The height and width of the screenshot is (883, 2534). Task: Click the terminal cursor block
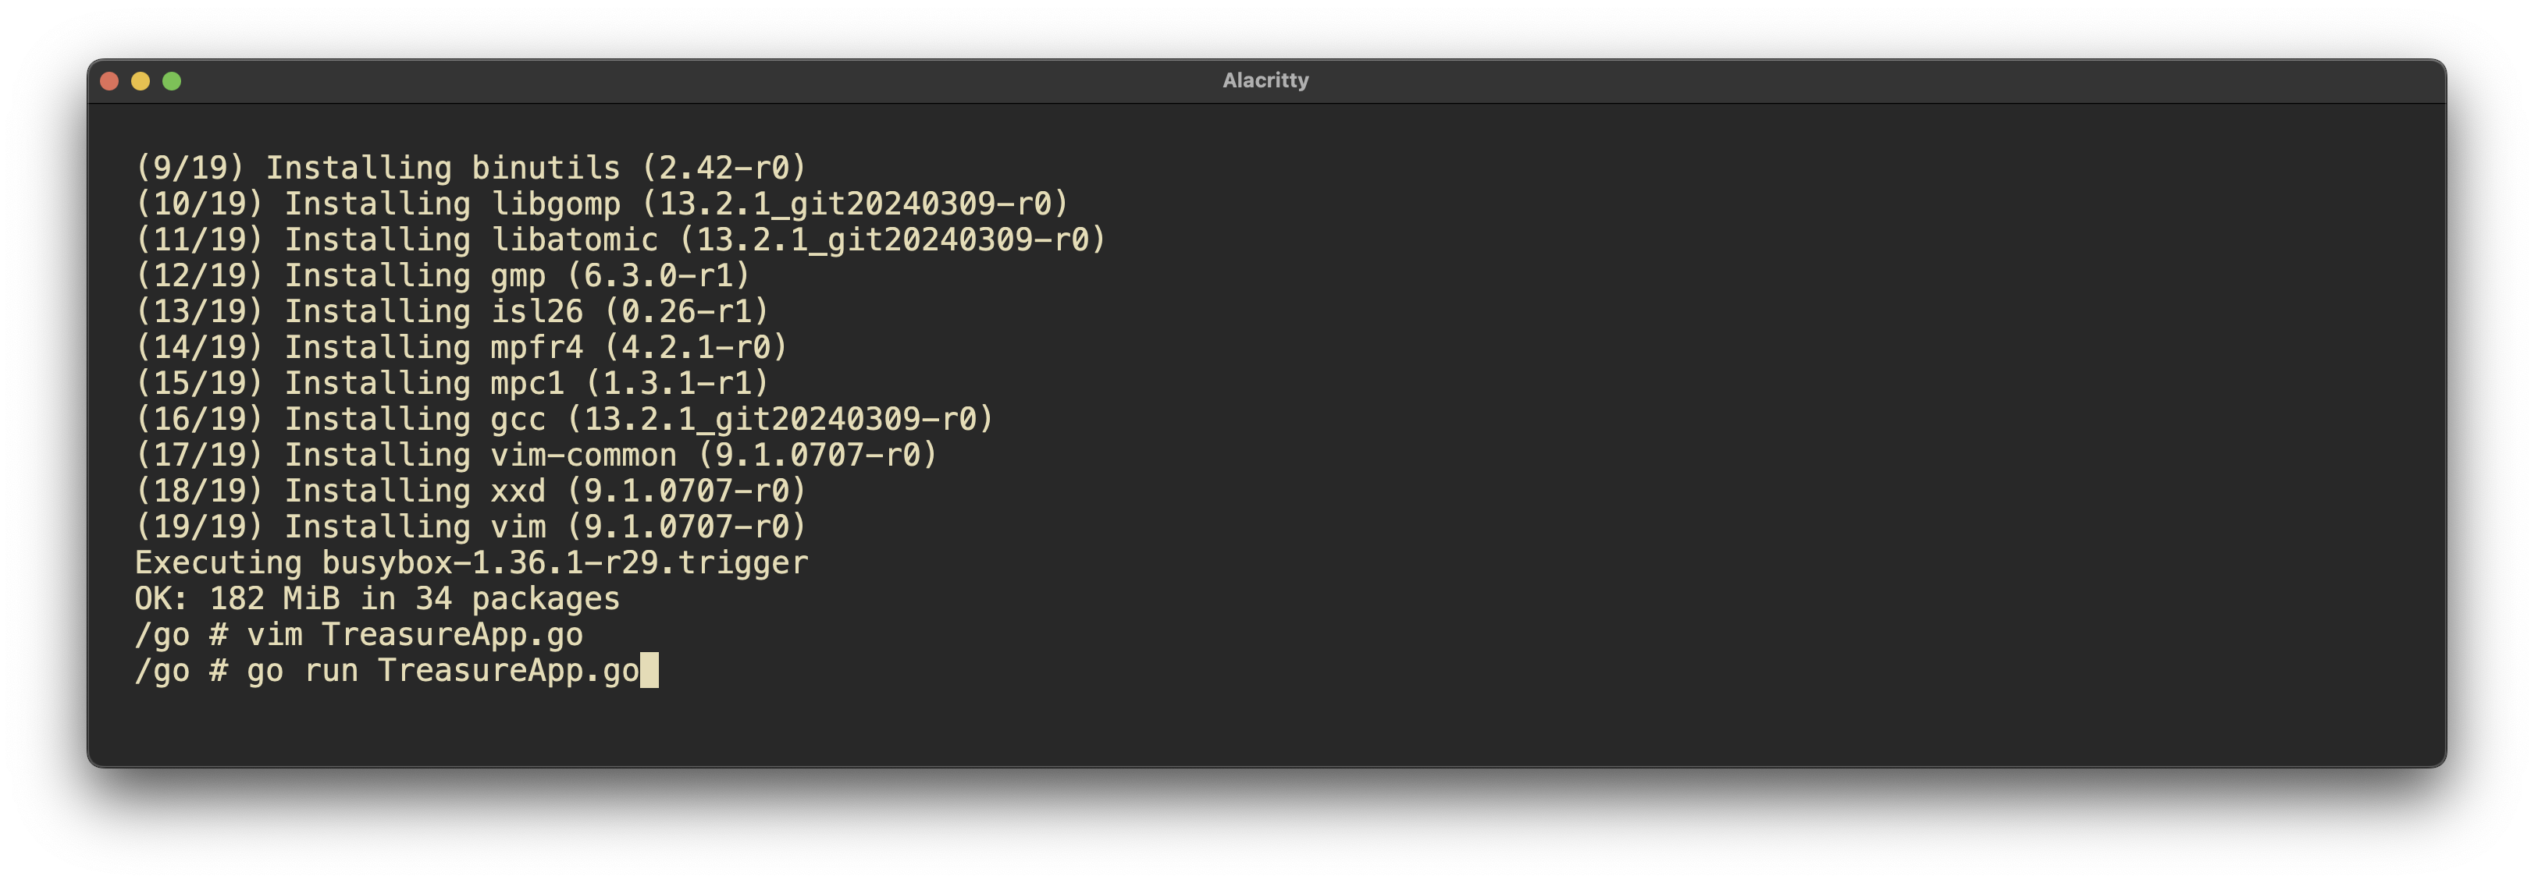pyautogui.click(x=650, y=671)
